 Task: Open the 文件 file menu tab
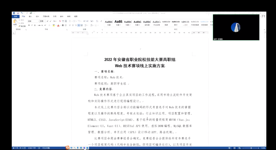pyautogui.click(x=15, y=16)
